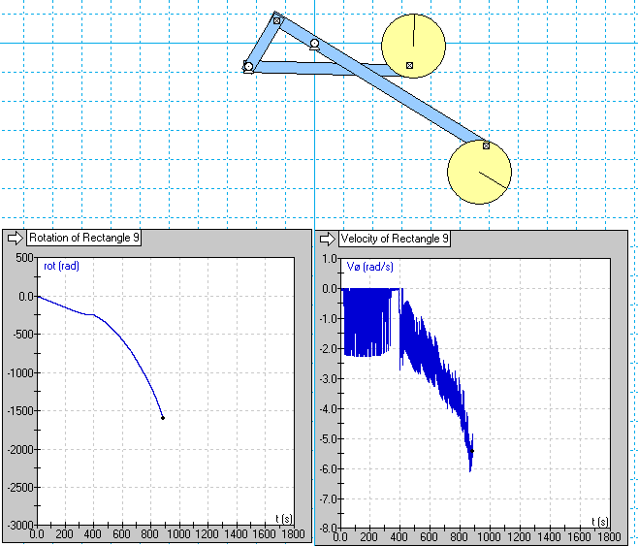Click the arrow icon on Velocity graph

click(x=328, y=239)
